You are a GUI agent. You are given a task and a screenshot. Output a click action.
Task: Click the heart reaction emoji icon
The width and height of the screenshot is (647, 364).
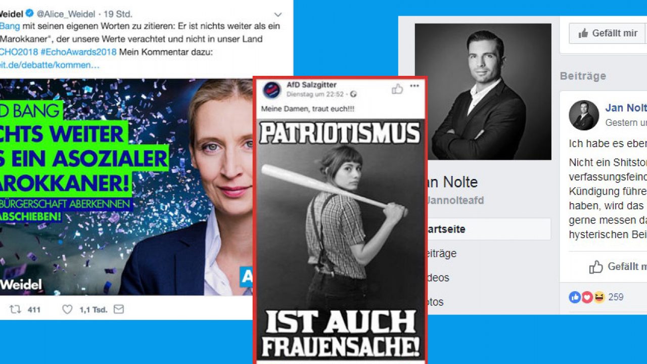coord(587,297)
